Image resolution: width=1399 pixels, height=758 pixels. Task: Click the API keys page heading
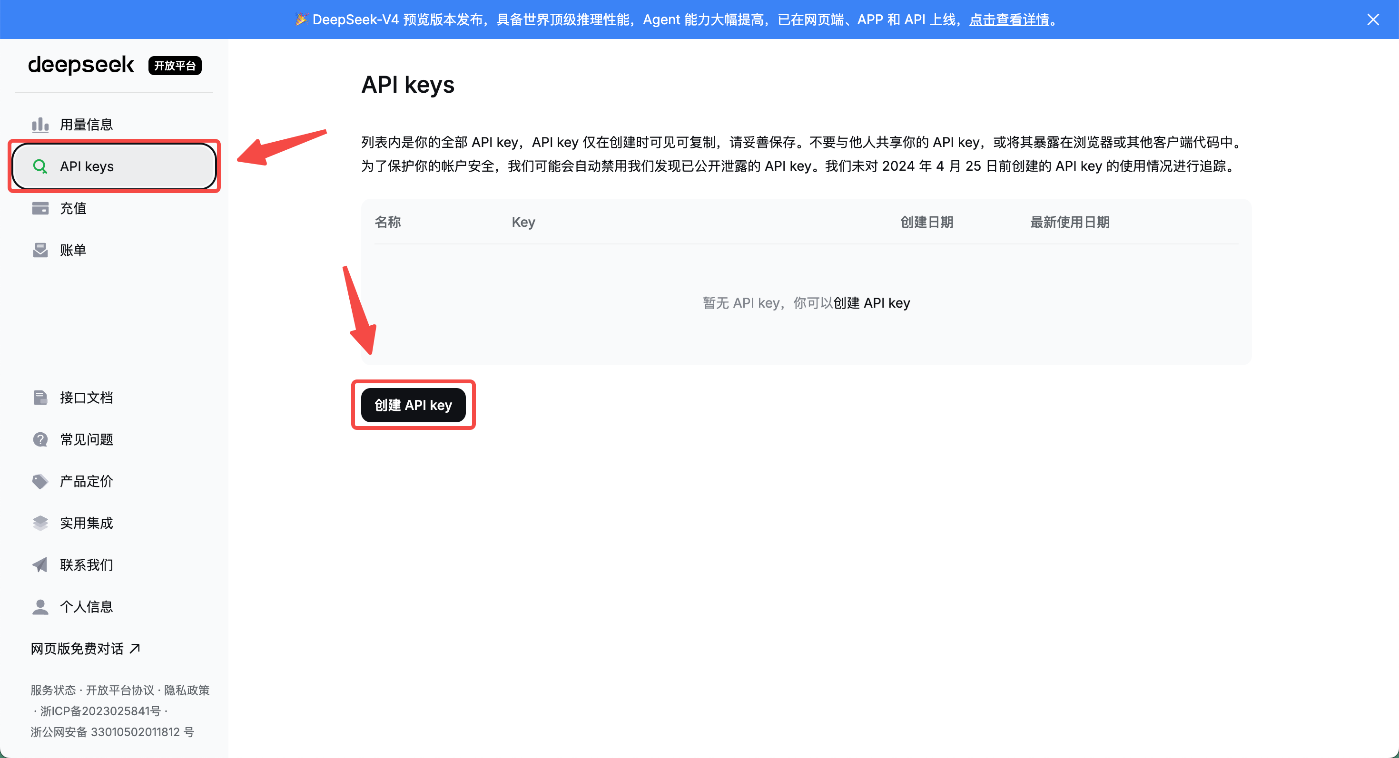coord(408,85)
